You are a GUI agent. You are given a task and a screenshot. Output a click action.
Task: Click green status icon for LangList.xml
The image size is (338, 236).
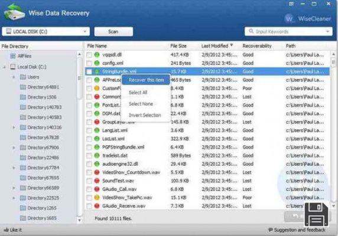click(x=97, y=130)
